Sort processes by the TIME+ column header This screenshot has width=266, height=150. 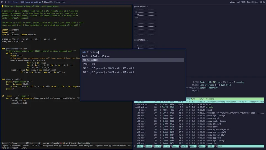(201, 99)
